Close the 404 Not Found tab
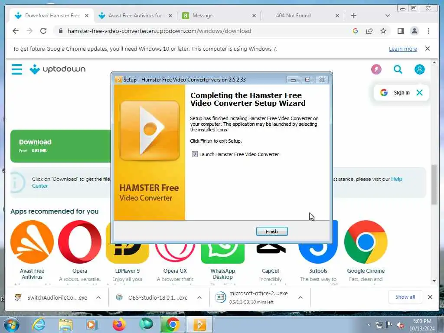444x333 pixels. point(337,16)
